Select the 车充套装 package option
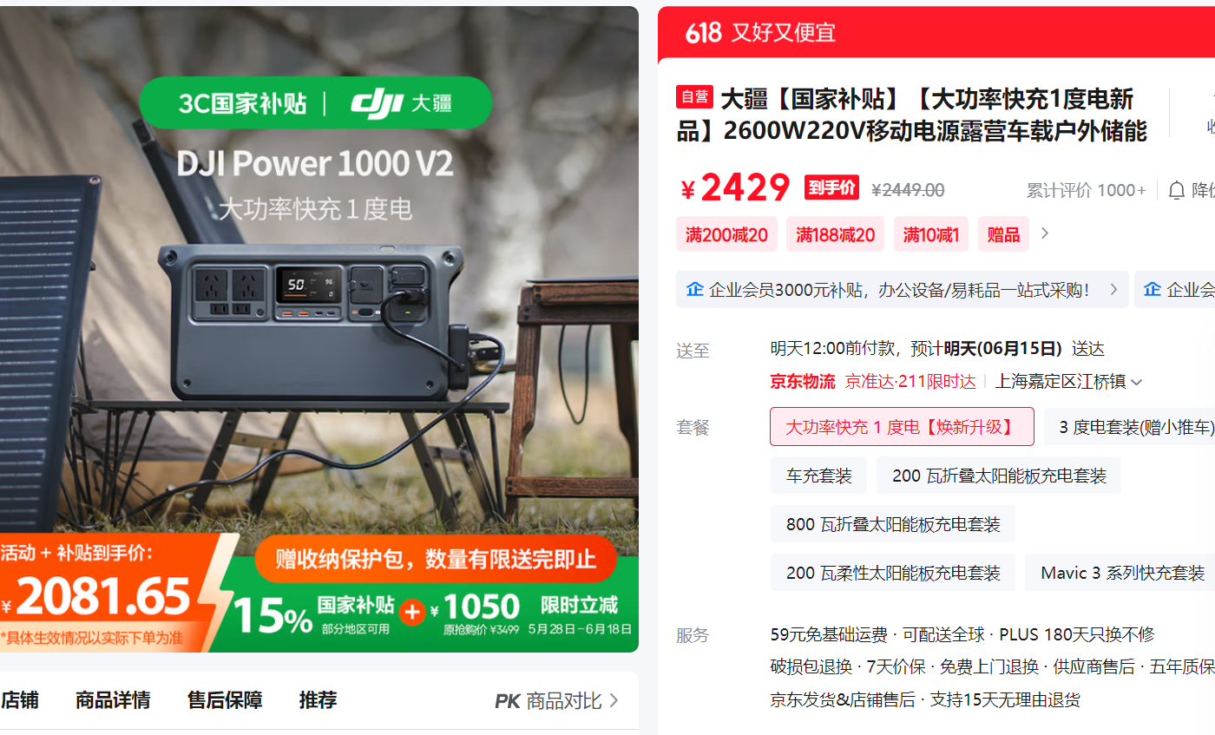 point(818,476)
